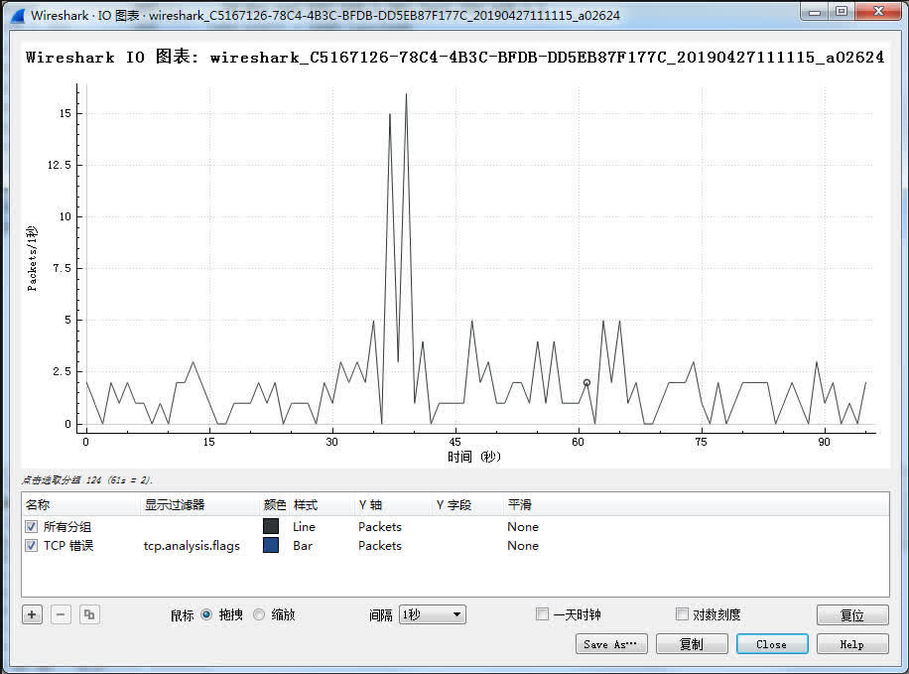
Task: Click the 复制 copy button
Action: (691, 644)
